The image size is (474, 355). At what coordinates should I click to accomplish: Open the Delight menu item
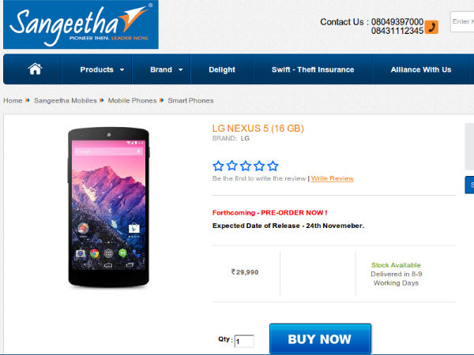click(x=222, y=69)
